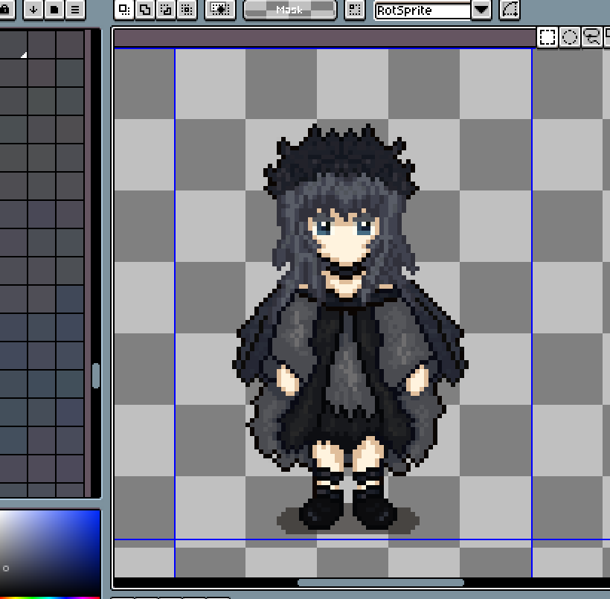Viewport: 610px width, 599px height.
Task: Toggle the palette edit mode lock
Action: click(x=5, y=10)
